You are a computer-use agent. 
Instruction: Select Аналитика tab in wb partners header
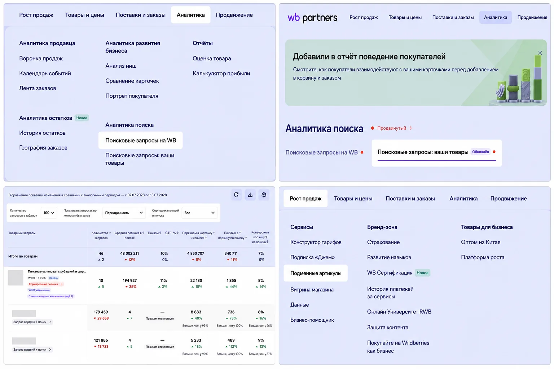coord(495,17)
